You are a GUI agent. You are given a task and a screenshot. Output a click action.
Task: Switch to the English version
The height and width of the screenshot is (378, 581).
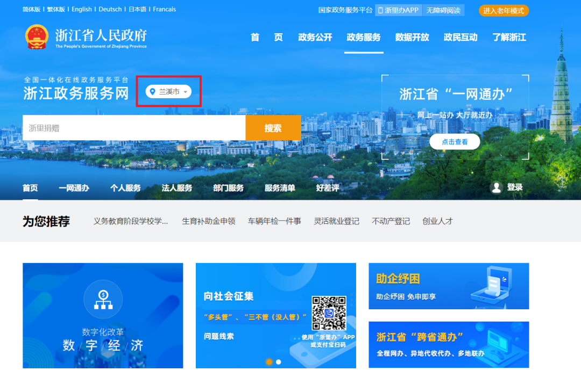[x=82, y=9]
